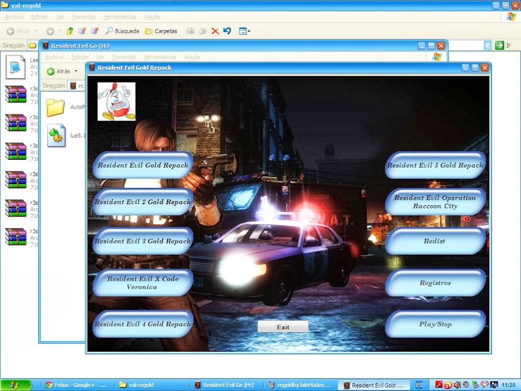Open Ayuda menu in Resident Evil Go window
Viewport: 521px width, 391px height.
point(192,57)
